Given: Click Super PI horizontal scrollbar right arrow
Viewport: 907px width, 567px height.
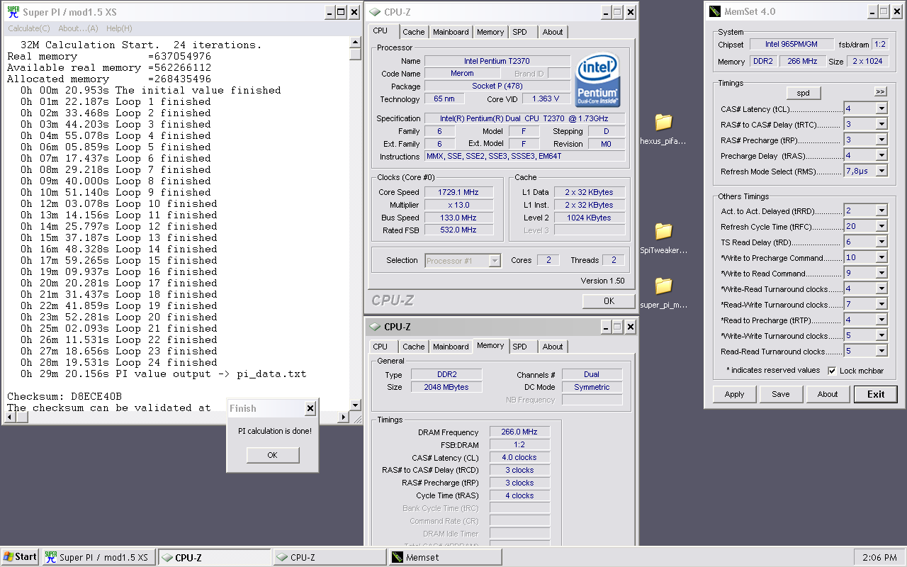Looking at the screenshot, I should pos(344,418).
